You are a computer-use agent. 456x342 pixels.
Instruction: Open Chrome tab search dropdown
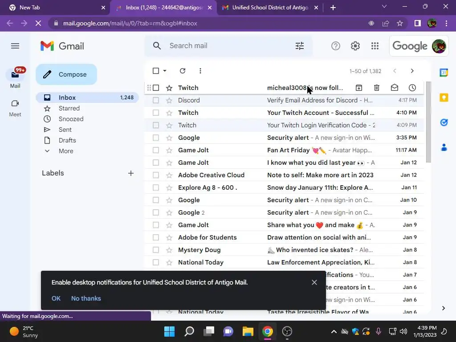(384, 6)
